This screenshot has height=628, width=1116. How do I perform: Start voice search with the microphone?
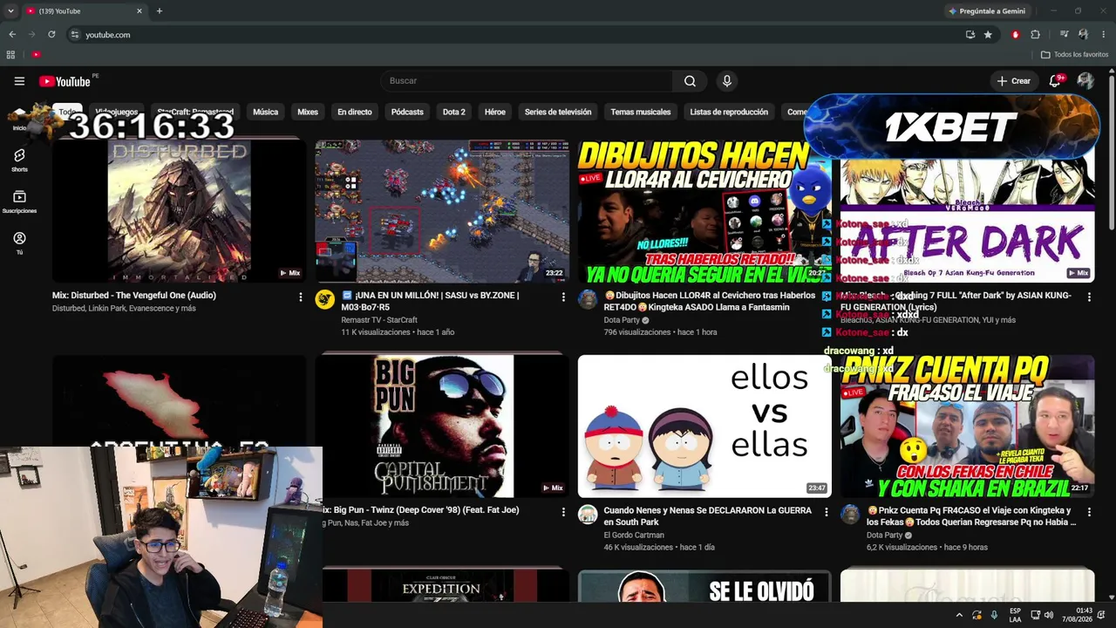pyautogui.click(x=726, y=81)
